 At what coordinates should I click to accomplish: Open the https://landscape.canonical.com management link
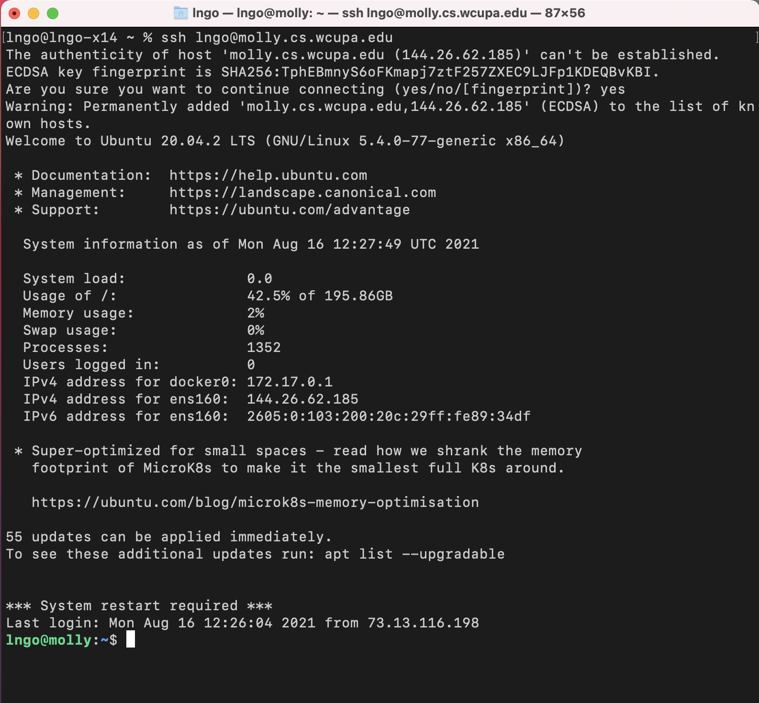coord(303,193)
